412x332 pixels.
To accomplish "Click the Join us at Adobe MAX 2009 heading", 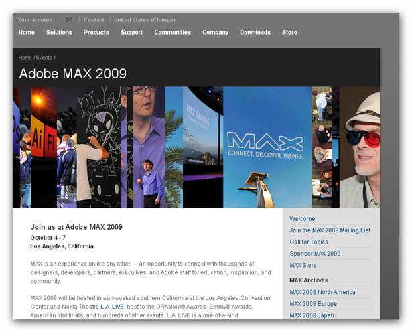I will [76, 227].
